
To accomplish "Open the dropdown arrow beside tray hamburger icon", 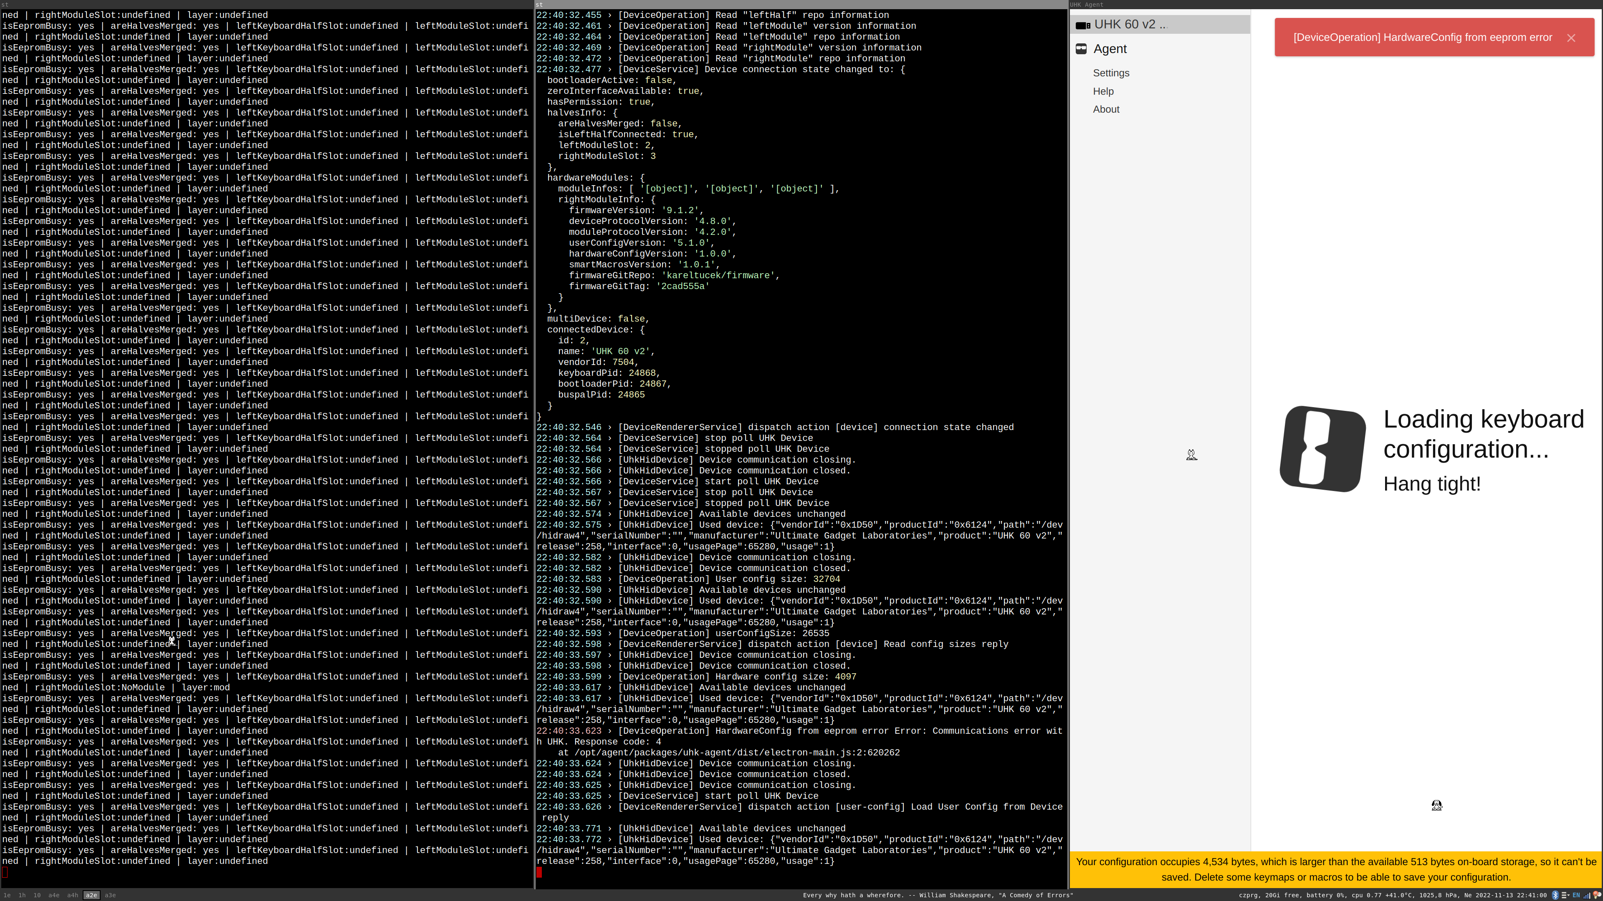I will [x=1568, y=896].
